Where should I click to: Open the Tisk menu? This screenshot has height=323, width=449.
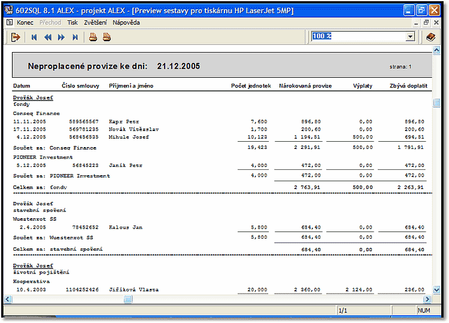pyautogui.click(x=72, y=23)
